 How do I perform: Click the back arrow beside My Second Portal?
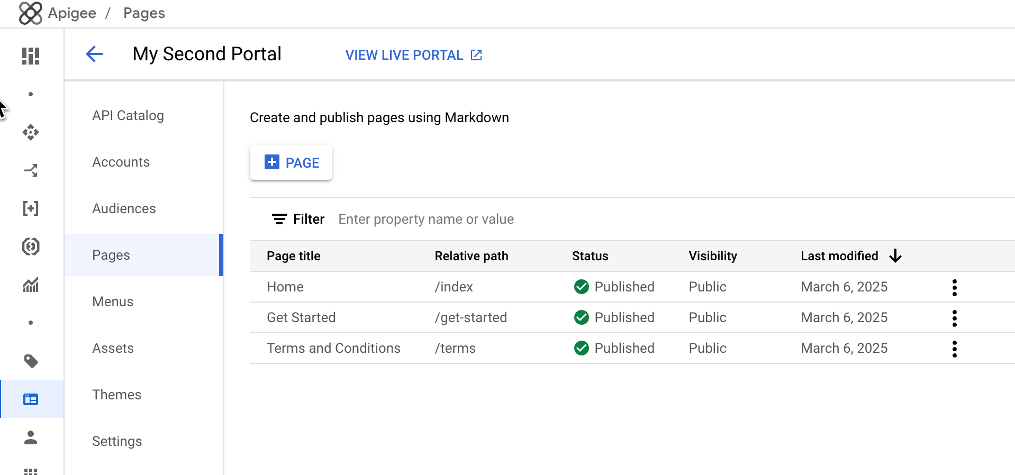pyautogui.click(x=94, y=54)
